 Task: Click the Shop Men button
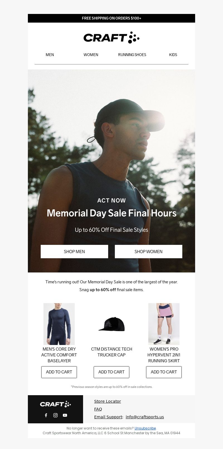(x=74, y=252)
